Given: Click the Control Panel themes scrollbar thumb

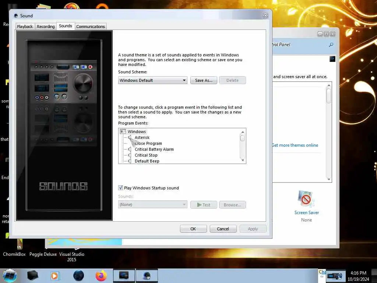Looking at the screenshot, I should click(329, 96).
